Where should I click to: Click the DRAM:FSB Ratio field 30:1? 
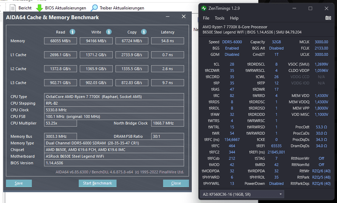click(x=167, y=136)
